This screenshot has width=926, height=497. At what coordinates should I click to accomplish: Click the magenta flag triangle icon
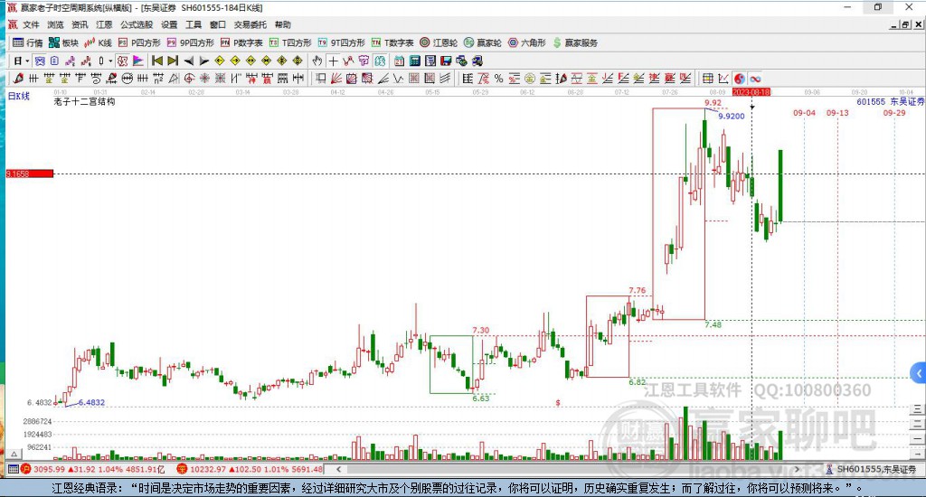(x=138, y=61)
